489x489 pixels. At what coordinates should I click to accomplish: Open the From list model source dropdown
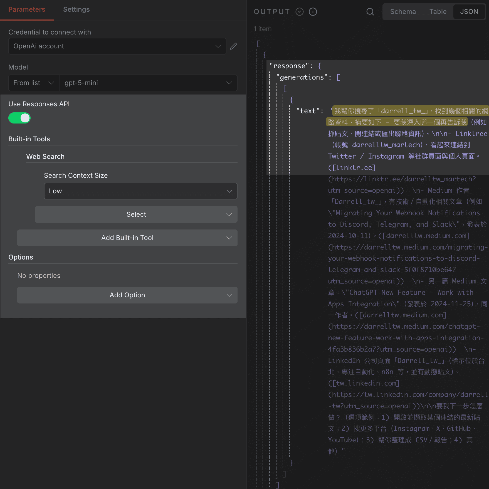point(34,83)
